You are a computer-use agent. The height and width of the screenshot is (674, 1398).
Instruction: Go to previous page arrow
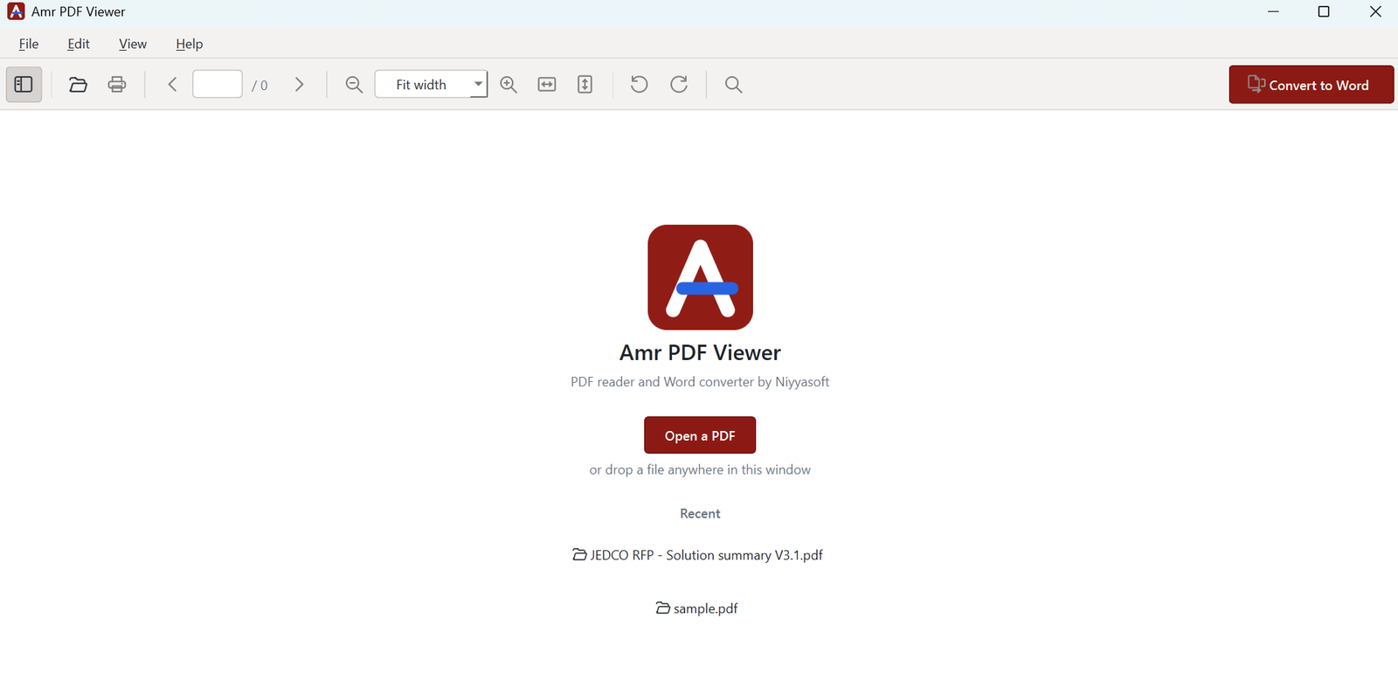[172, 85]
